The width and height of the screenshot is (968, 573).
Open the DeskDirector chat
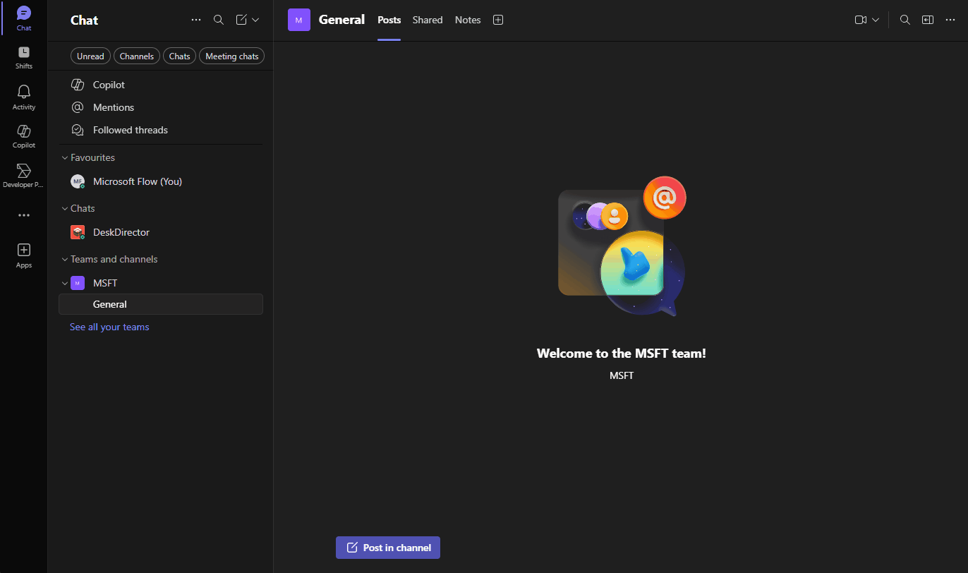[161, 232]
